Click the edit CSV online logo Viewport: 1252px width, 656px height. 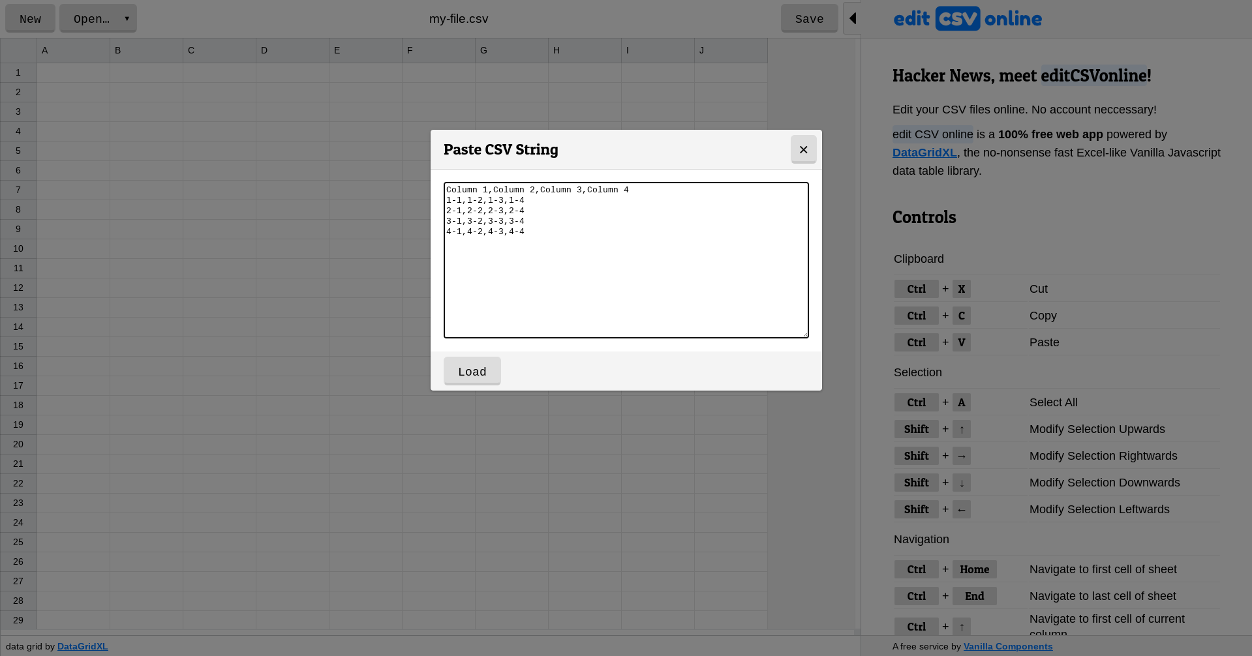(x=967, y=18)
